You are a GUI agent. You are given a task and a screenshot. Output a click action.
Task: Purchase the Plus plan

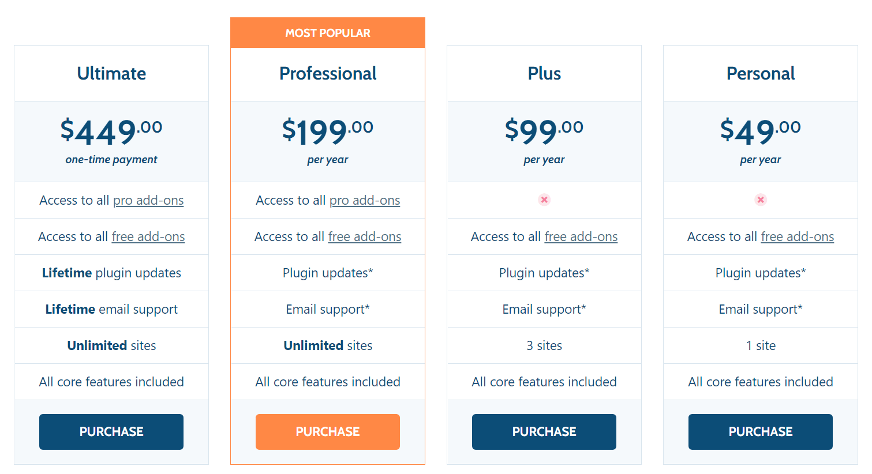point(544,431)
